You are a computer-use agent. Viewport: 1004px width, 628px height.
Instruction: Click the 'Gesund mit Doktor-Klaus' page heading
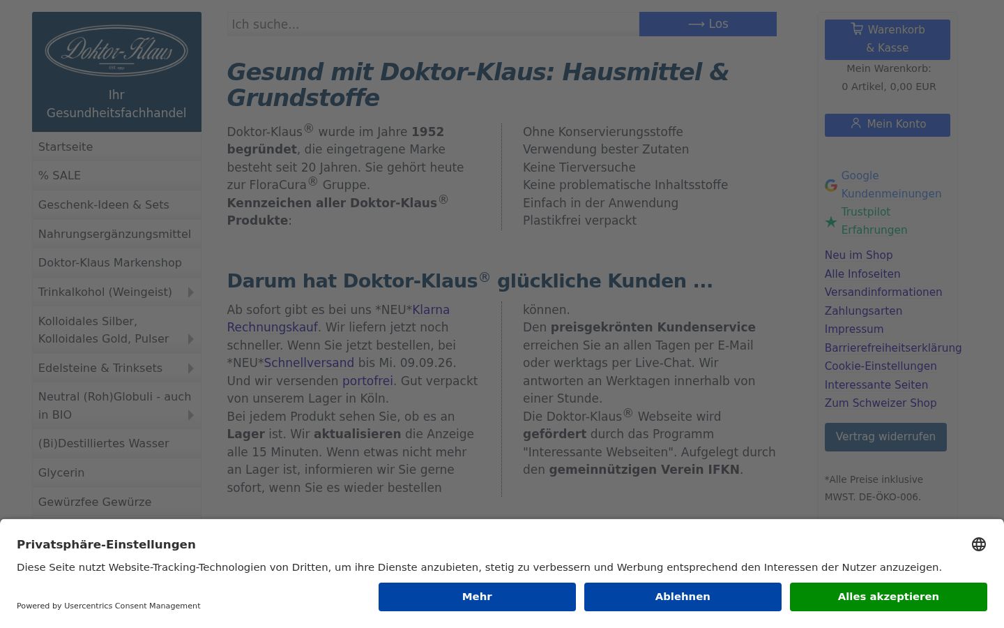(478, 85)
